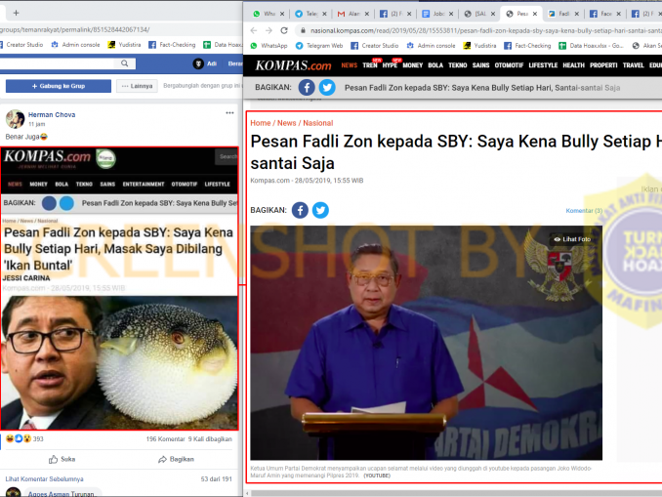Click the KOMPAS.com logo in the right window
The height and width of the screenshot is (497, 662).
tap(293, 65)
